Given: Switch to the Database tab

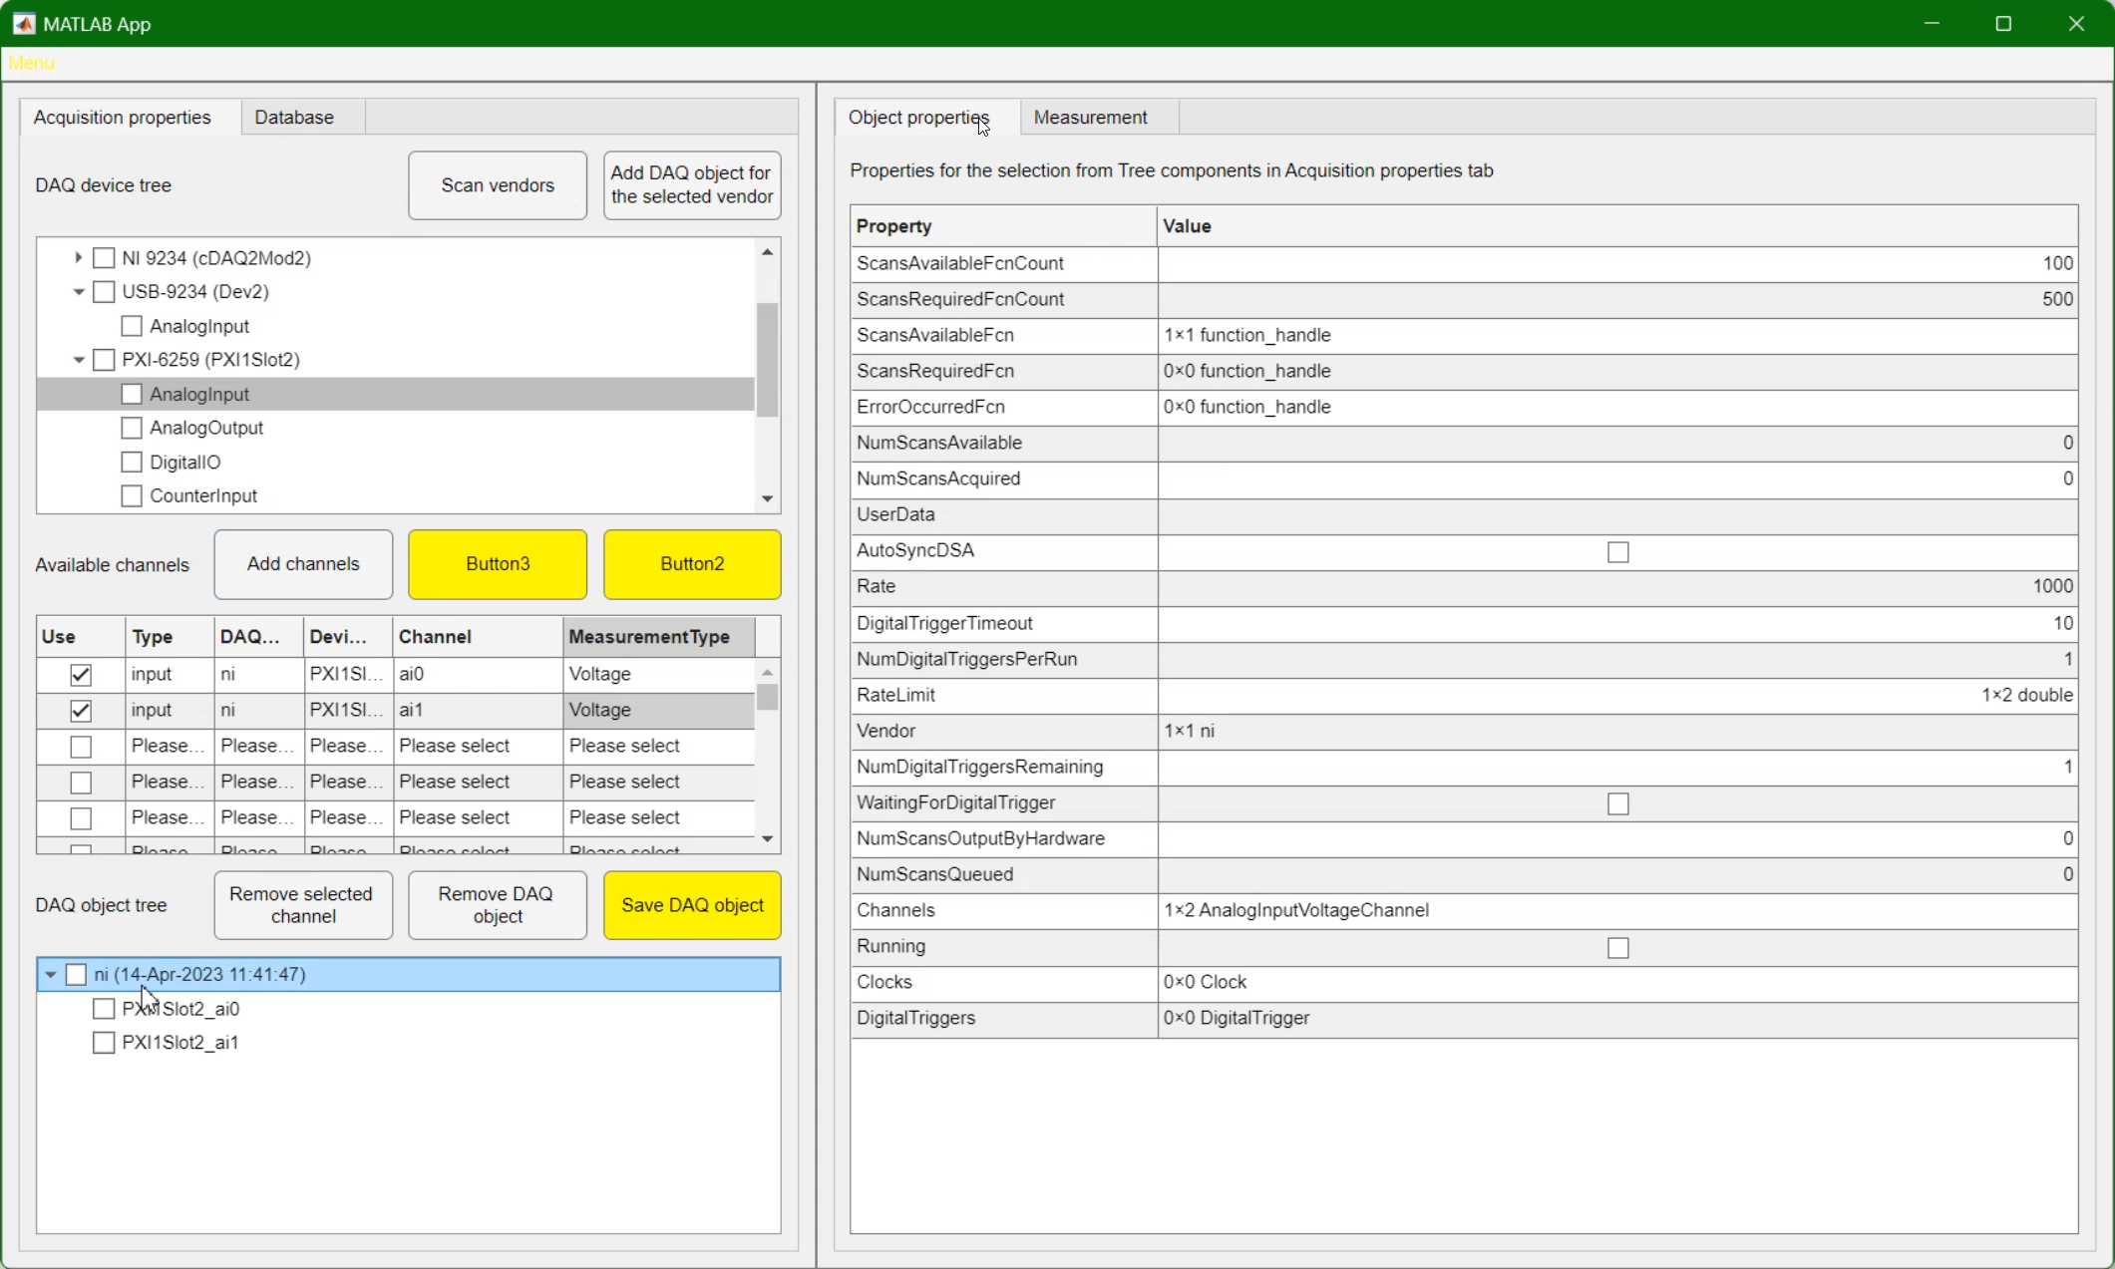Looking at the screenshot, I should click(294, 117).
